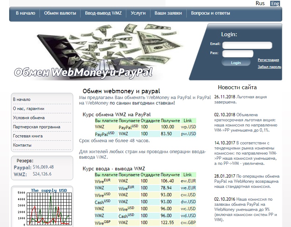Open 'В начало' in top navigation bar
The image size is (291, 227).
(25, 13)
